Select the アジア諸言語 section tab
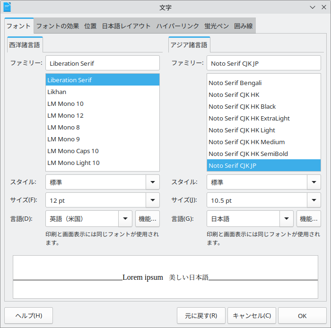The image size is (331, 328). coord(189,45)
